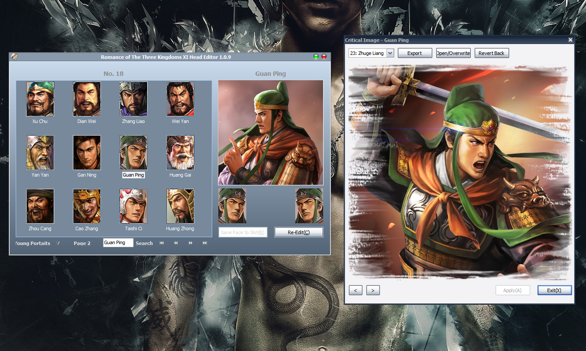Select the Huang Gai portrait

[x=180, y=153]
